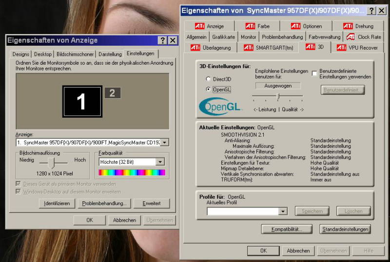Image resolution: width=390 pixels, height=262 pixels.
Task: Click the help question mark in SyncMaster window
Action: pyautogui.click(x=371, y=11)
